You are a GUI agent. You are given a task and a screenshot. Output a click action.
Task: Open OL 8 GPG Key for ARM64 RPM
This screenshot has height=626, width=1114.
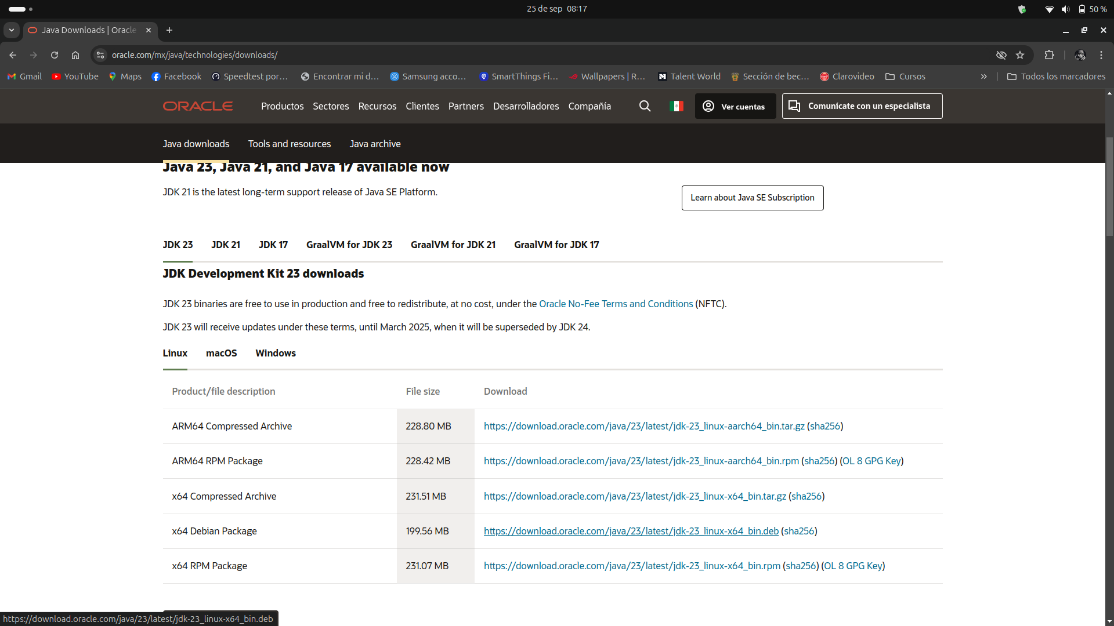click(871, 461)
